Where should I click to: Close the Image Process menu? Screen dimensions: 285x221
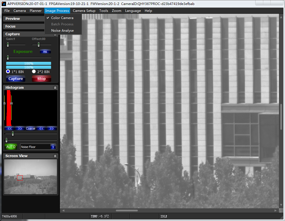click(x=57, y=11)
